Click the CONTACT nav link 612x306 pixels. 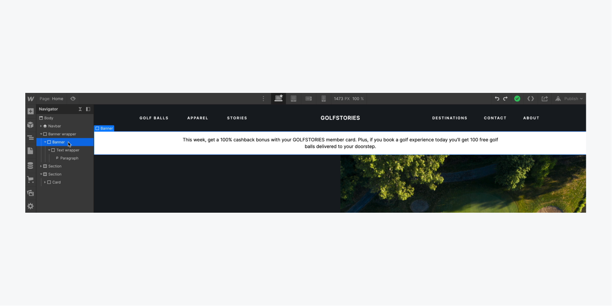pos(495,118)
